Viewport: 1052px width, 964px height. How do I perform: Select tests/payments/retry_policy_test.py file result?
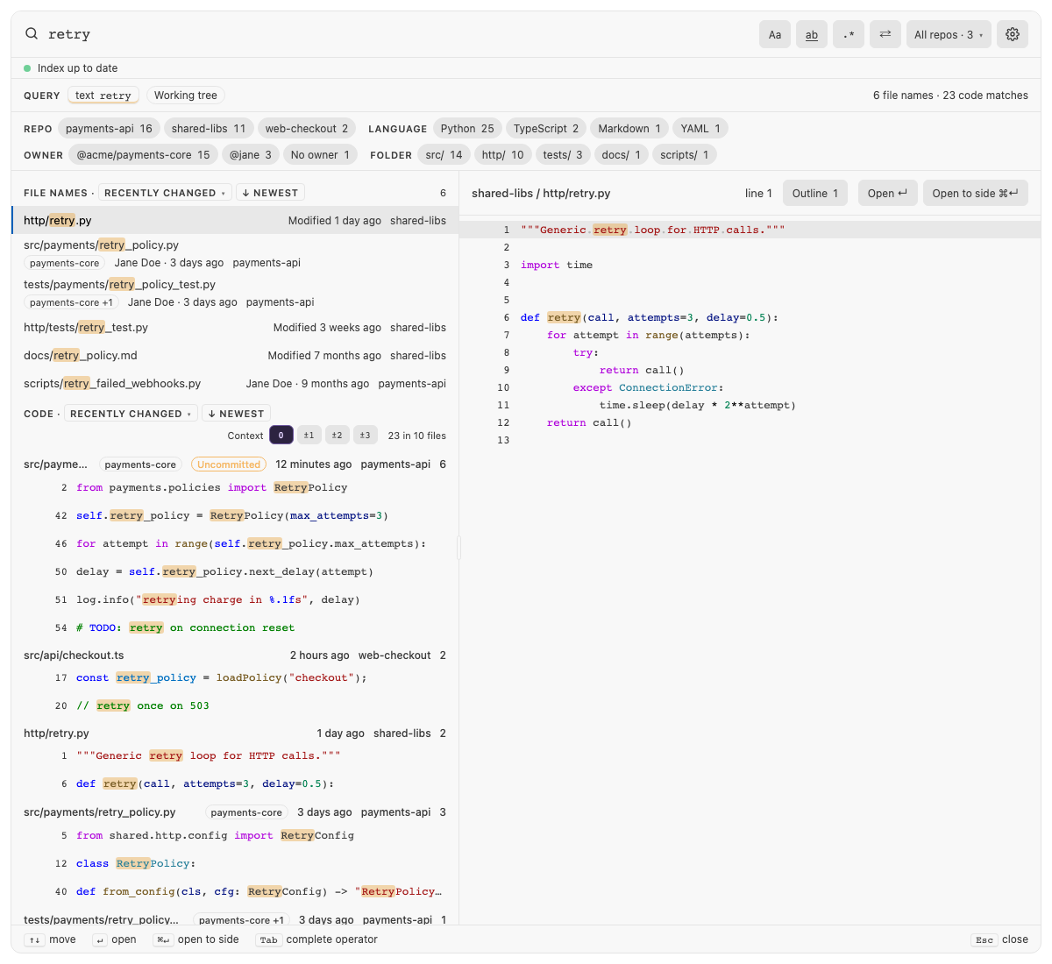click(x=235, y=294)
